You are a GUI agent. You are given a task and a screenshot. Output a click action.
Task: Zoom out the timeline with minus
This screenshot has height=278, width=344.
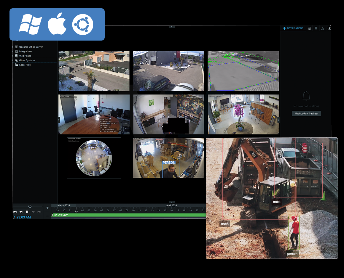click(x=47, y=216)
